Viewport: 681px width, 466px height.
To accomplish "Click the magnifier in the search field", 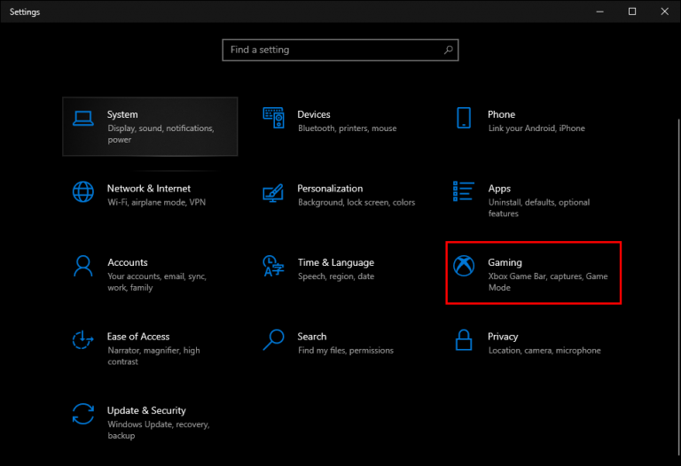I will click(x=449, y=50).
